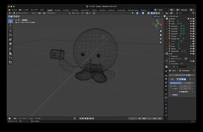The height and width of the screenshot is (132, 203).
Task: Select the 3D Cursor tool
Action: click(10, 26)
